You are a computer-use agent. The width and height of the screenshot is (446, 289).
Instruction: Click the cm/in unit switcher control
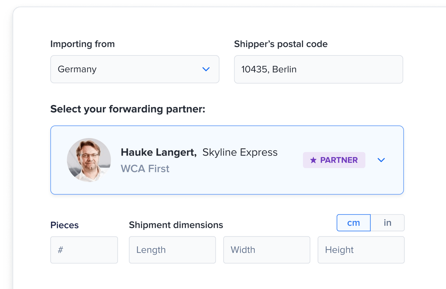coord(371,223)
